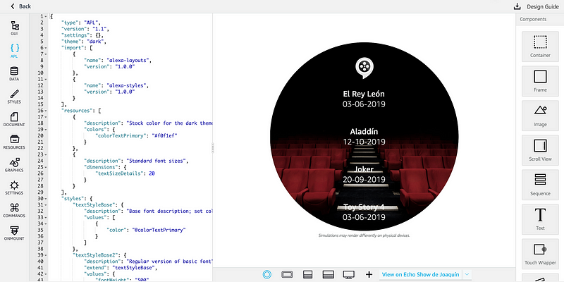Click View on Echo Show de Joaquín

click(420, 274)
